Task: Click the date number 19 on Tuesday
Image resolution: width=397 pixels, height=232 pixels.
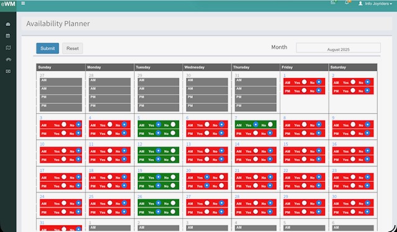Action: [140, 171]
